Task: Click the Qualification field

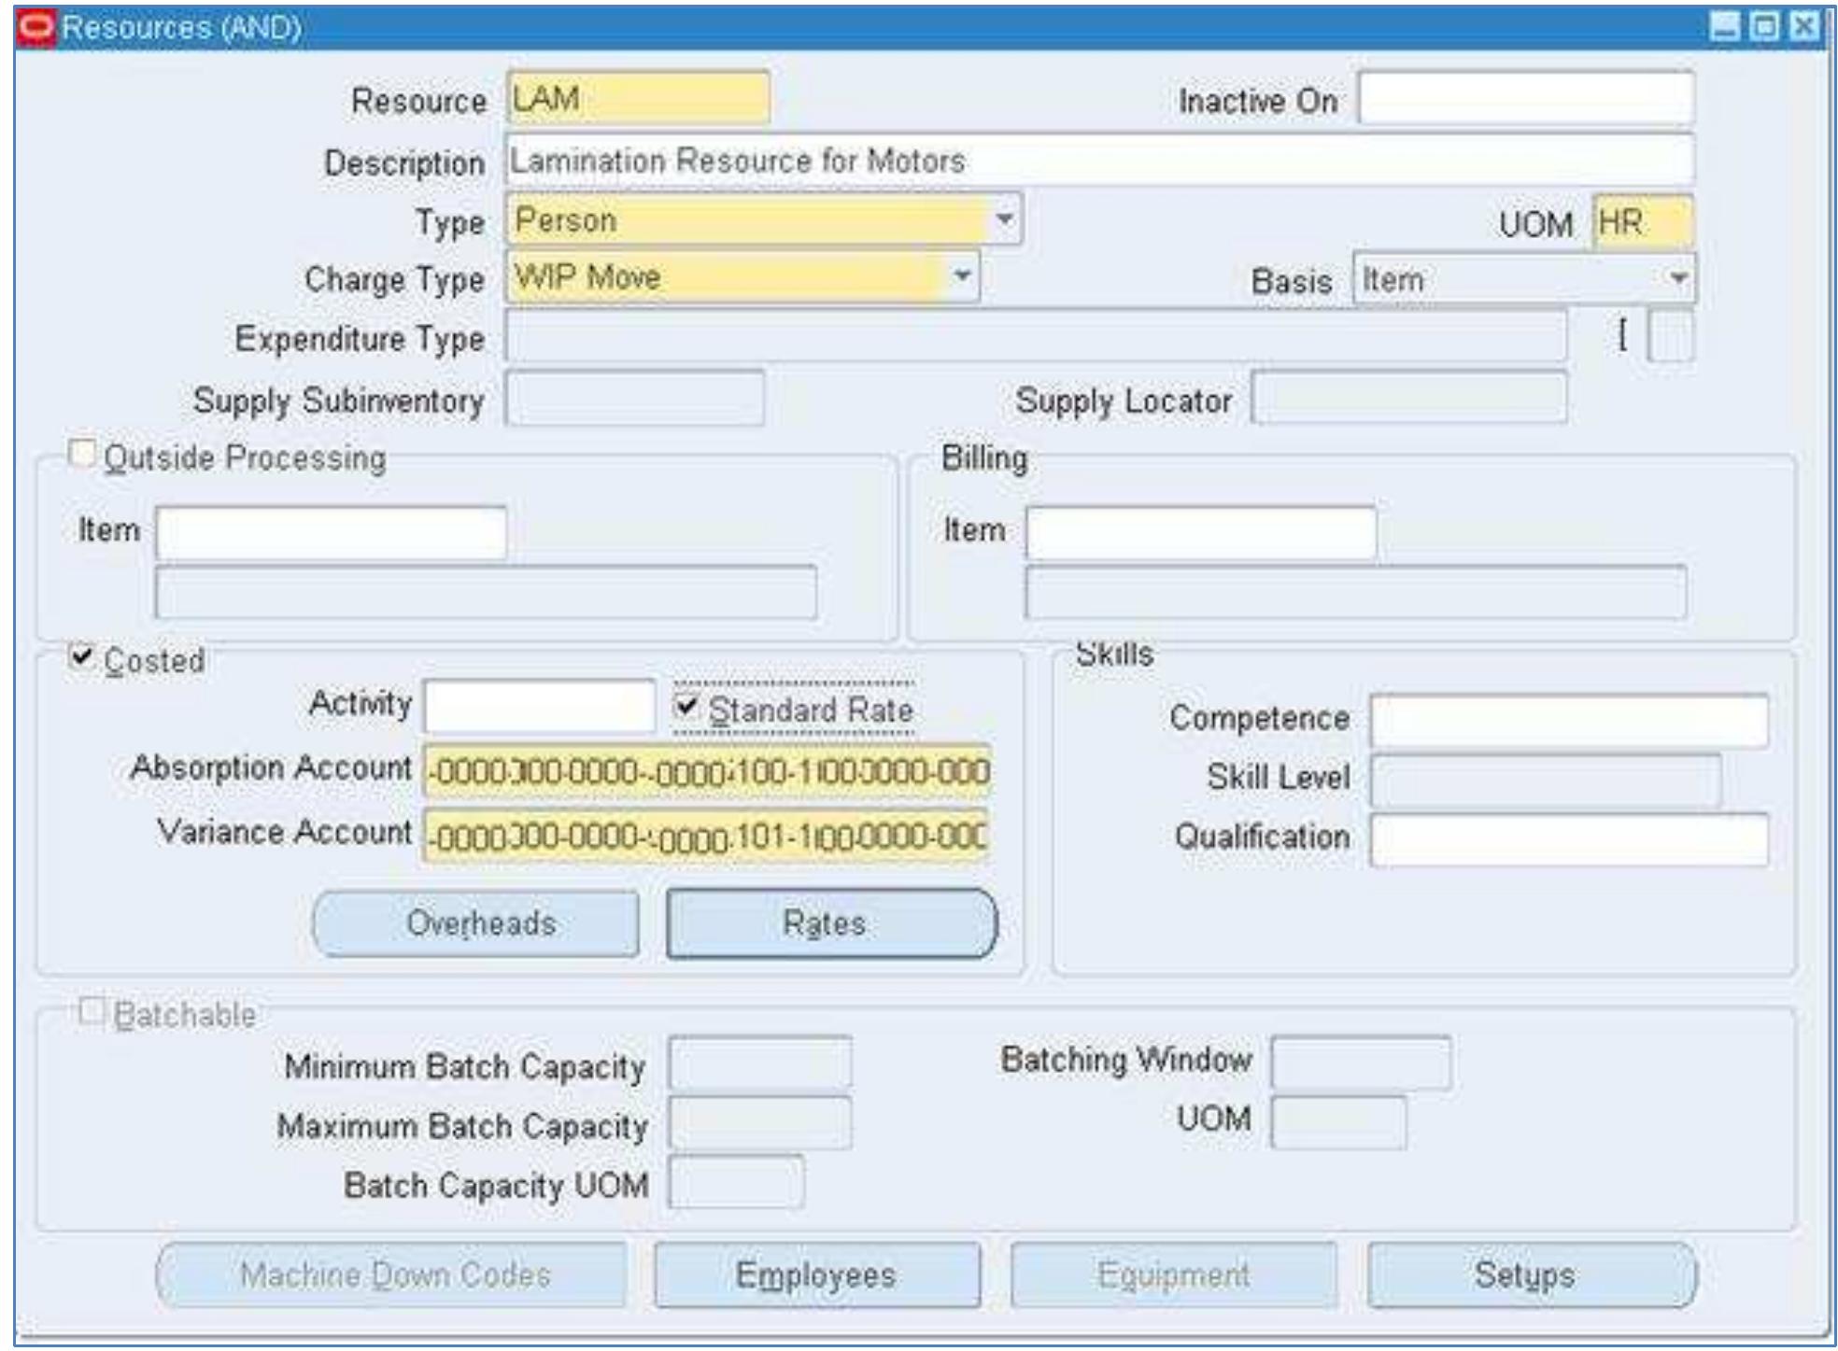Action: (x=1569, y=839)
